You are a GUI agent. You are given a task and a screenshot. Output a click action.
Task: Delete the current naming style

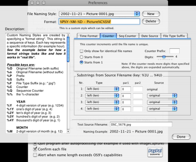[x=151, y=21]
